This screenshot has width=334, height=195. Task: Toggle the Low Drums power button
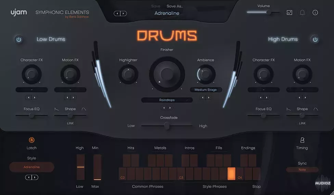[19, 40]
